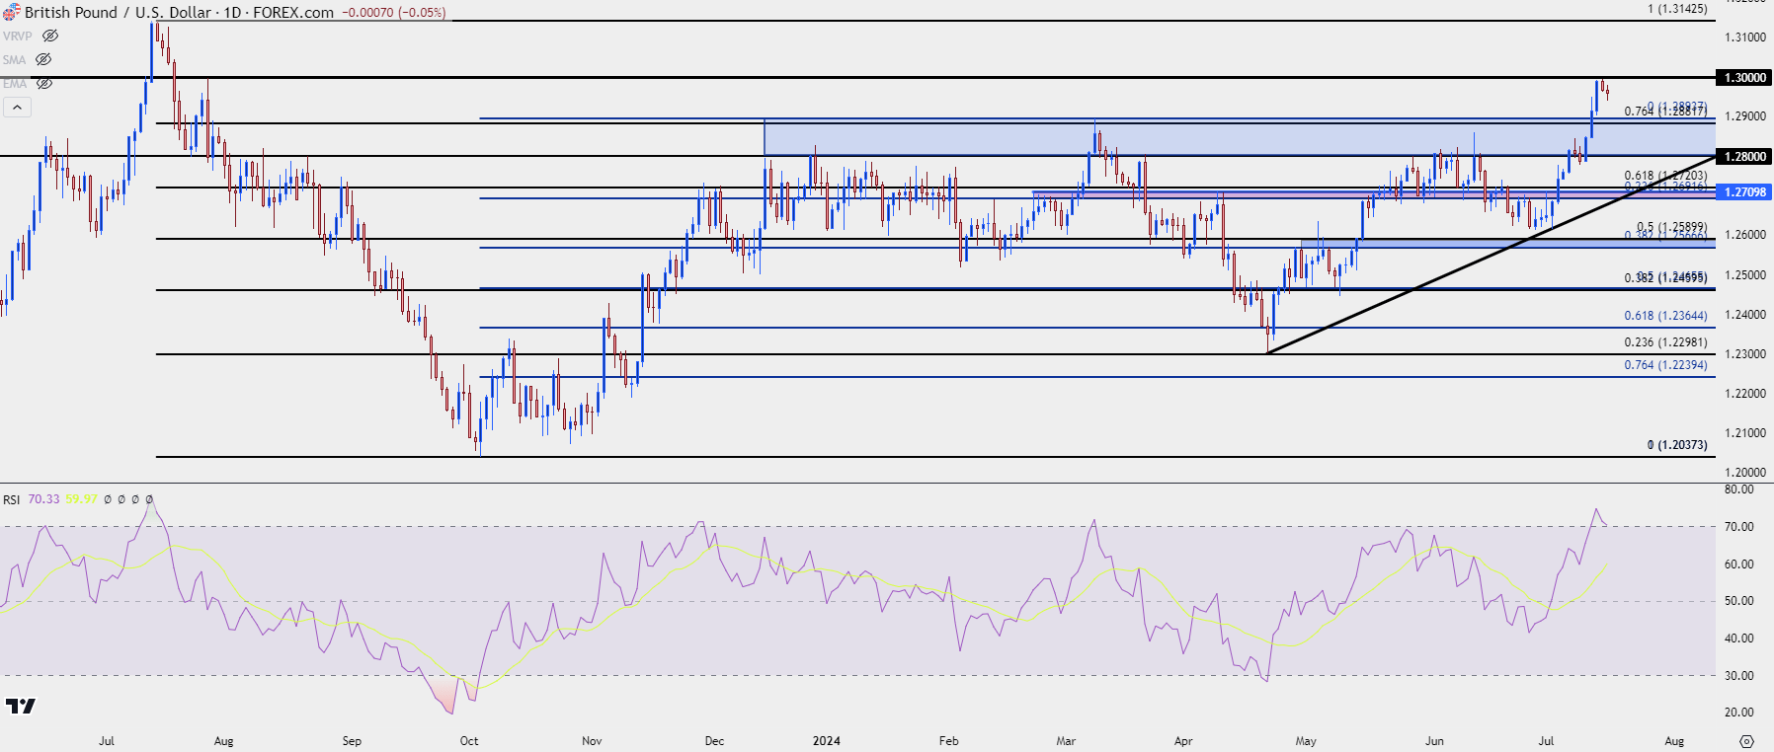
Task: Click blue Fibonacci label 0.618 (1.23644)
Action: [x=1665, y=316]
